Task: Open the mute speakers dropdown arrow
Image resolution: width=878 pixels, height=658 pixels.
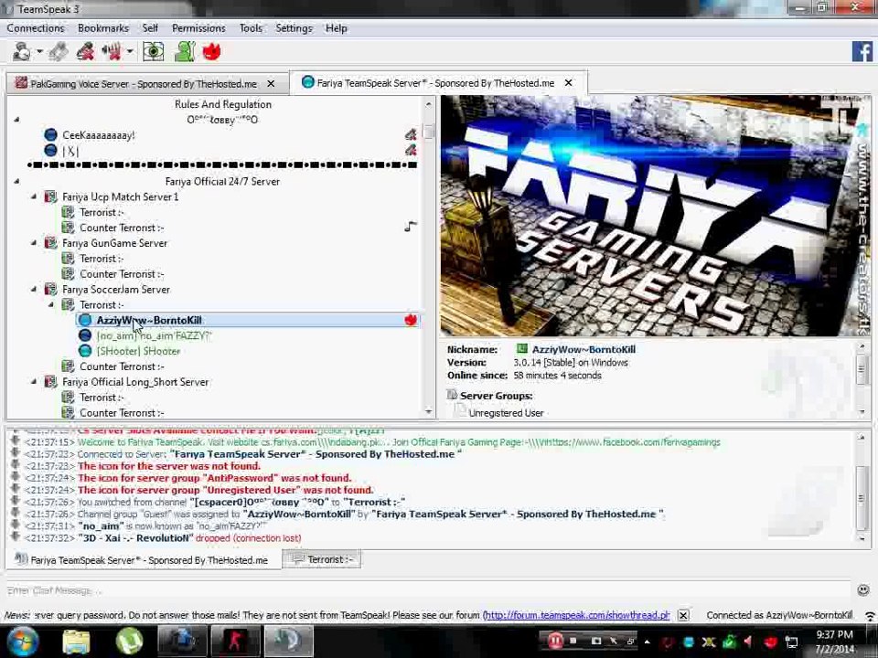Action: click(x=129, y=52)
